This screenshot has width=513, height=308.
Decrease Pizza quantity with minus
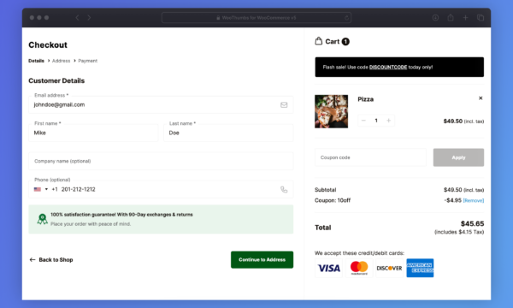pyautogui.click(x=363, y=121)
